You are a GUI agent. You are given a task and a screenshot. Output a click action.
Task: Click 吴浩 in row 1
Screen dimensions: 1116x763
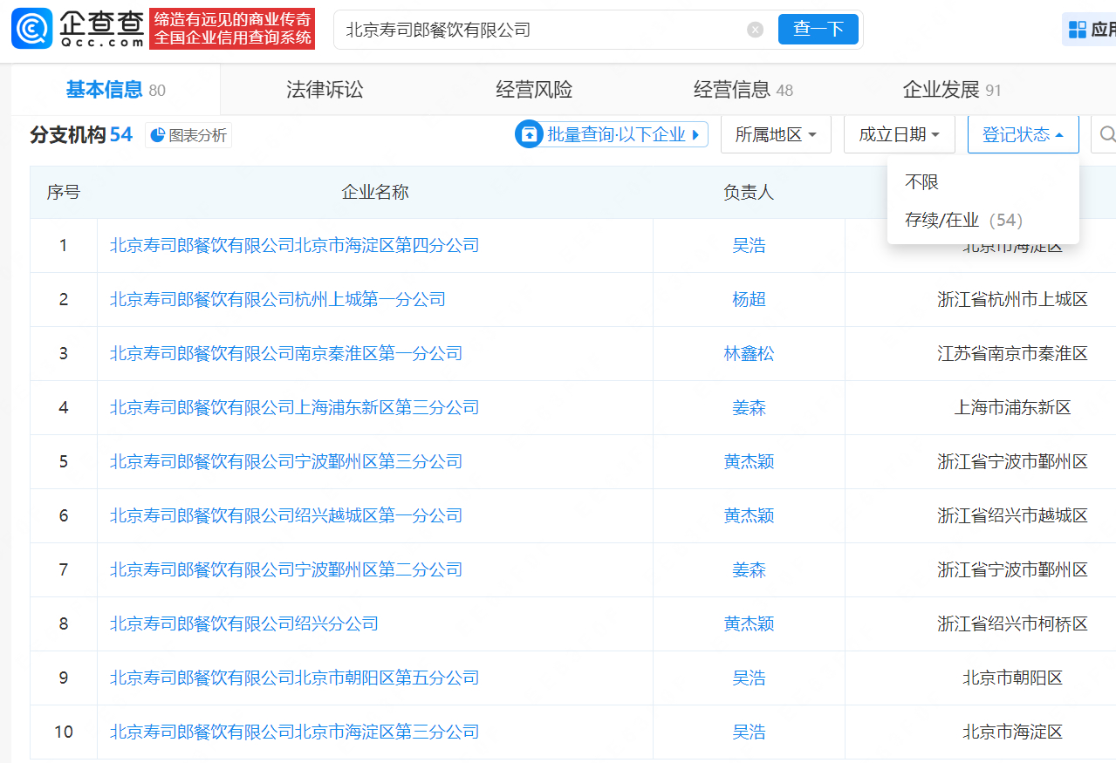click(749, 245)
